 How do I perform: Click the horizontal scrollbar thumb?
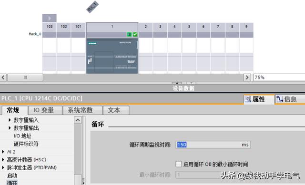tap(25, 78)
